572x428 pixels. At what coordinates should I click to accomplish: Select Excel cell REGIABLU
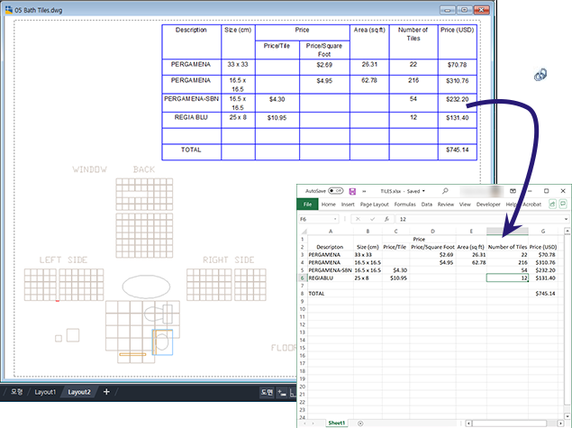pos(331,278)
